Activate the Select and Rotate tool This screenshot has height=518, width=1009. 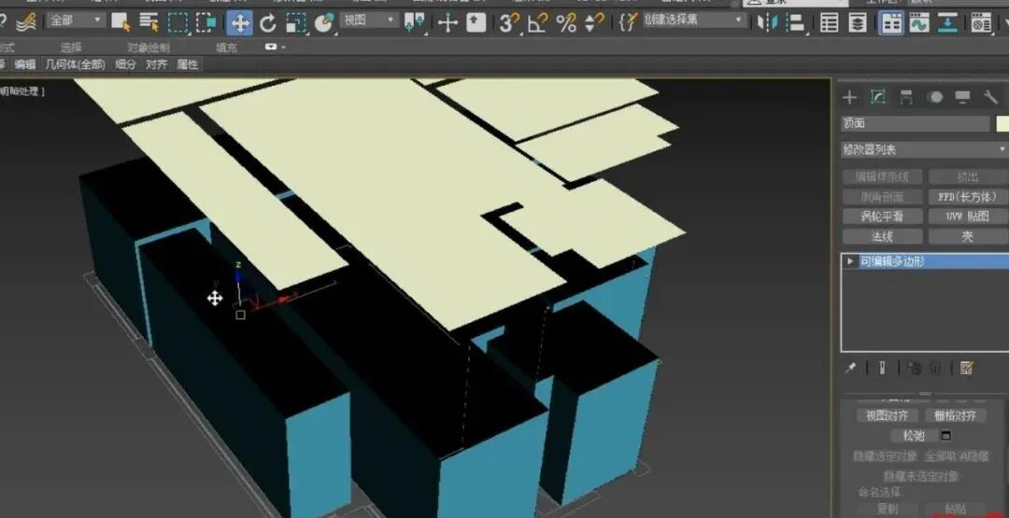pyautogui.click(x=268, y=23)
